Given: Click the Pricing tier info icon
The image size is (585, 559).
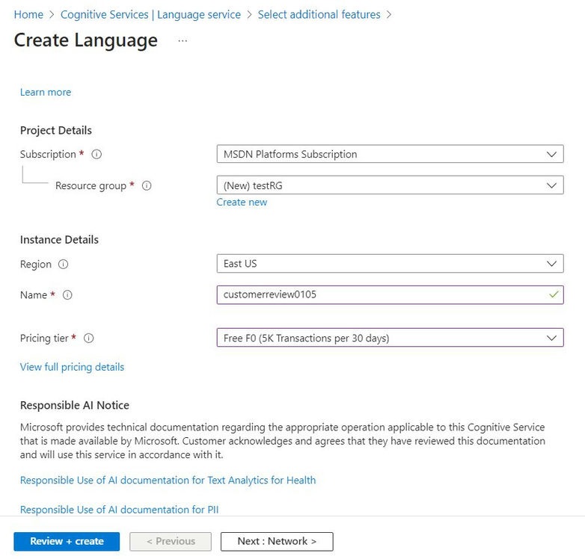Looking at the screenshot, I should pyautogui.click(x=89, y=339).
